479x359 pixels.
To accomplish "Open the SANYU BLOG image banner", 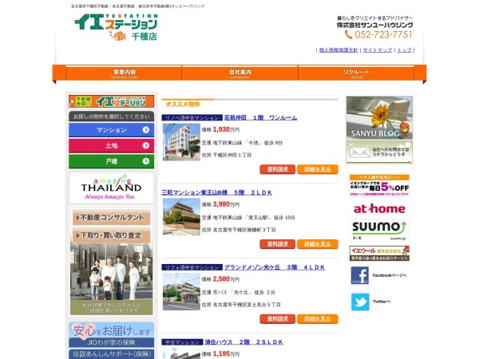I will click(x=379, y=118).
